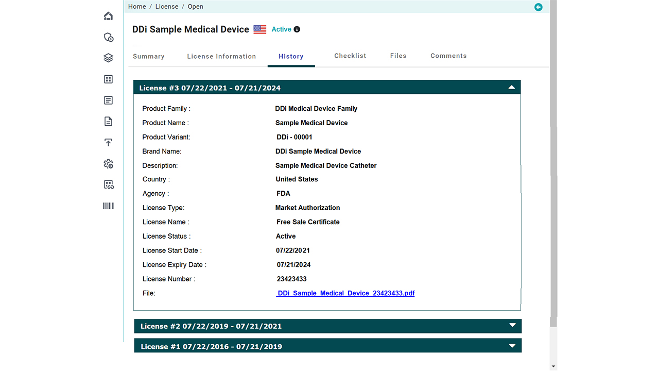Viewport: 659px width, 371px height.
Task: Switch to the Summary tab
Action: pos(149,56)
